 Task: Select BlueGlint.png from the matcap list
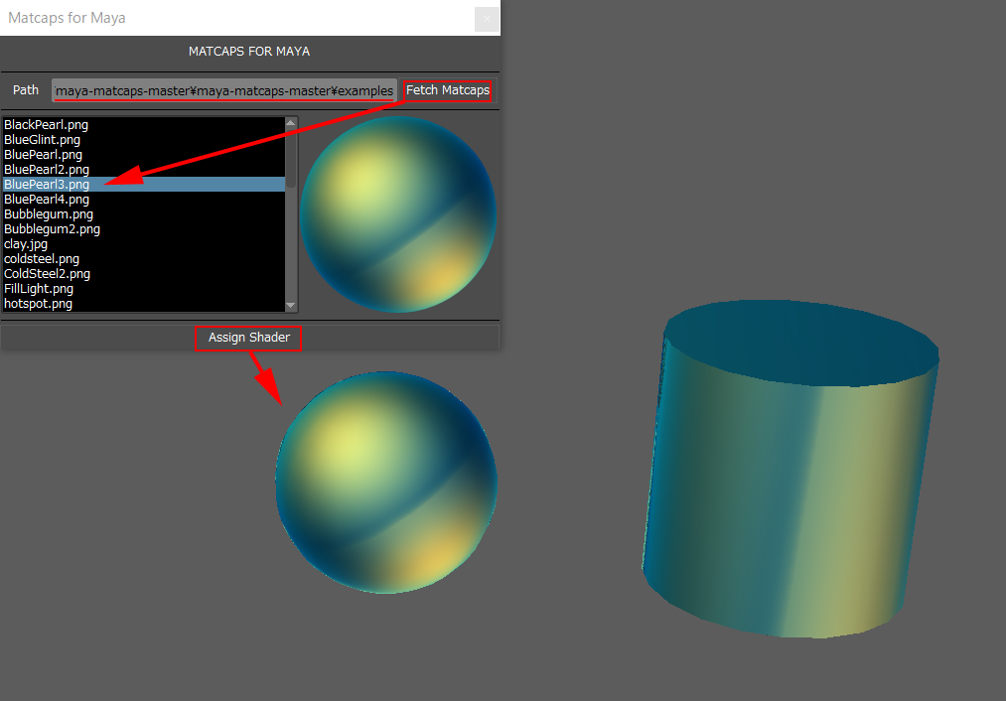pyautogui.click(x=42, y=140)
